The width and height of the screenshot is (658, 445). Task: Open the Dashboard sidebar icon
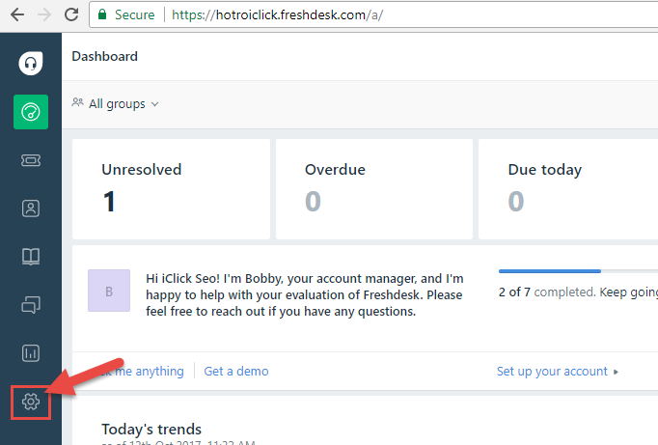pyautogui.click(x=31, y=112)
